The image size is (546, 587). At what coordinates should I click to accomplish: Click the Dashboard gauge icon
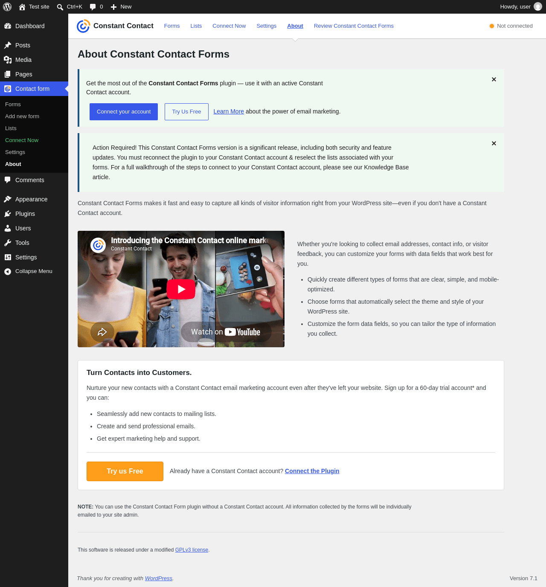pyautogui.click(x=8, y=26)
